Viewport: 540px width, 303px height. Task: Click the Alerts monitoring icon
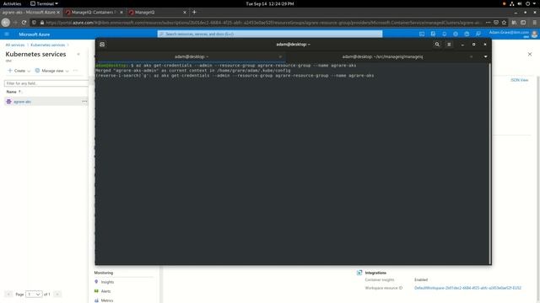tap(96, 291)
